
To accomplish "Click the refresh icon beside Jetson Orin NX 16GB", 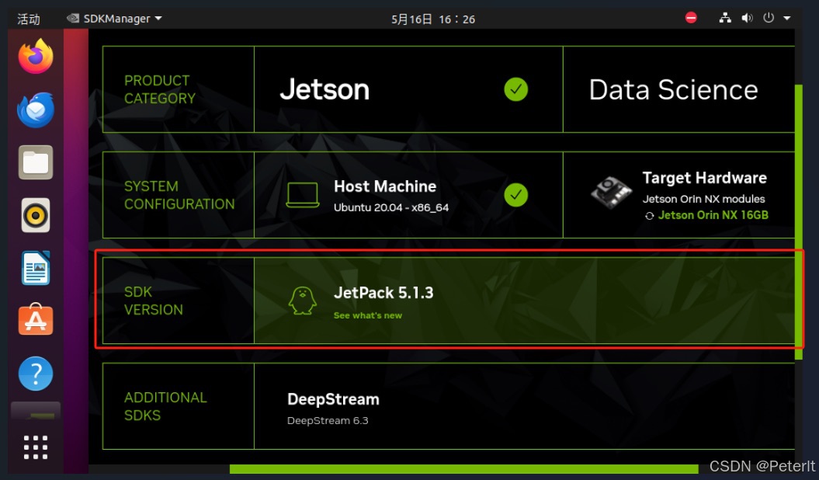I will tap(649, 216).
